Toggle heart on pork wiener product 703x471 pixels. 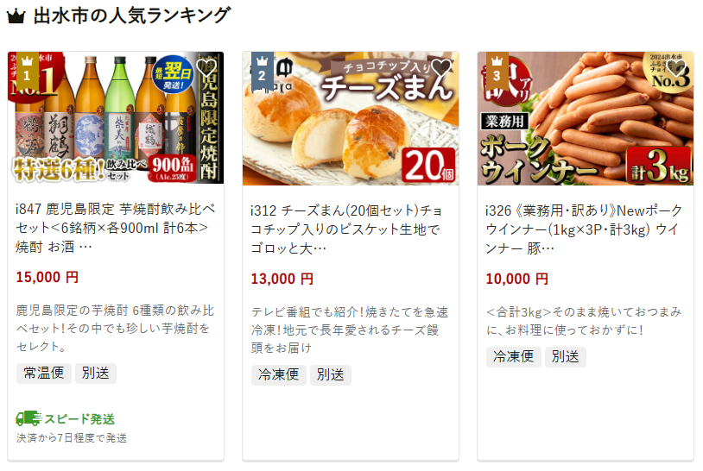tap(676, 68)
